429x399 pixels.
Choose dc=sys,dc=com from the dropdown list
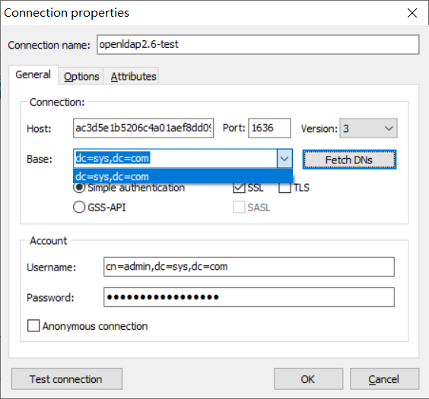(x=183, y=176)
